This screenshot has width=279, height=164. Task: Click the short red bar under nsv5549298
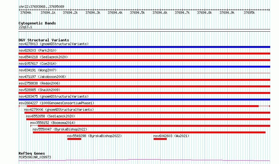(x=74, y=139)
